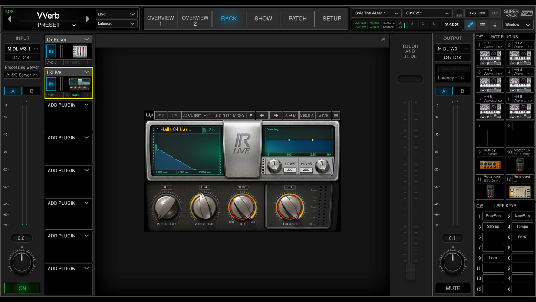
Task: Select output channel B
Action: click(462, 91)
